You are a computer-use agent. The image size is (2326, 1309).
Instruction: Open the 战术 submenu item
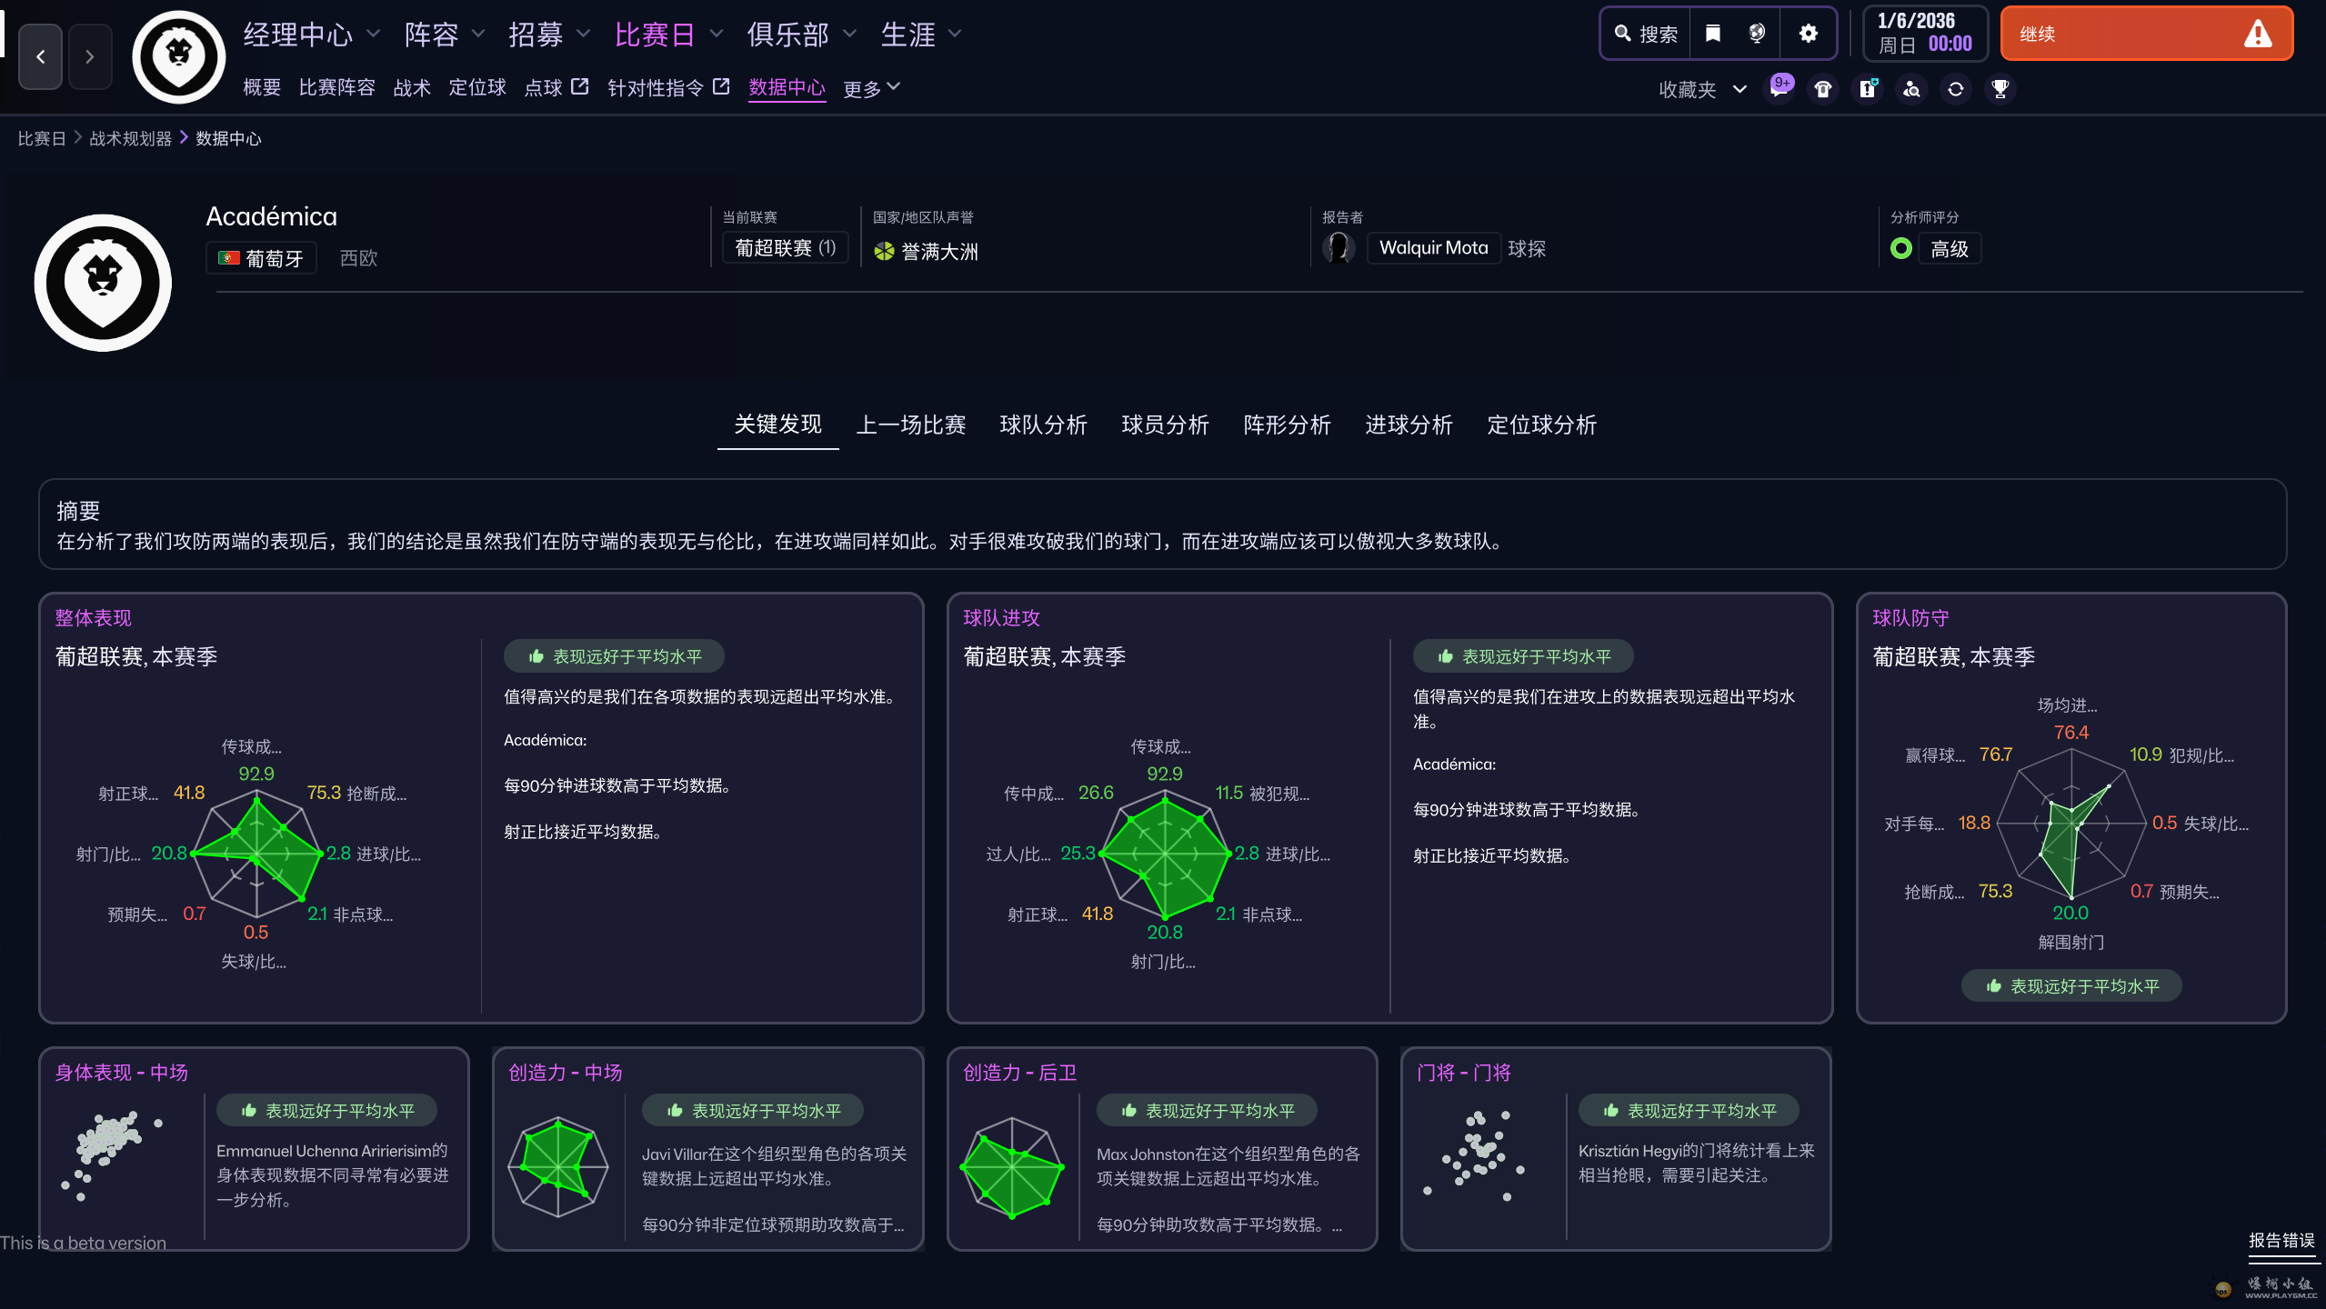[411, 87]
